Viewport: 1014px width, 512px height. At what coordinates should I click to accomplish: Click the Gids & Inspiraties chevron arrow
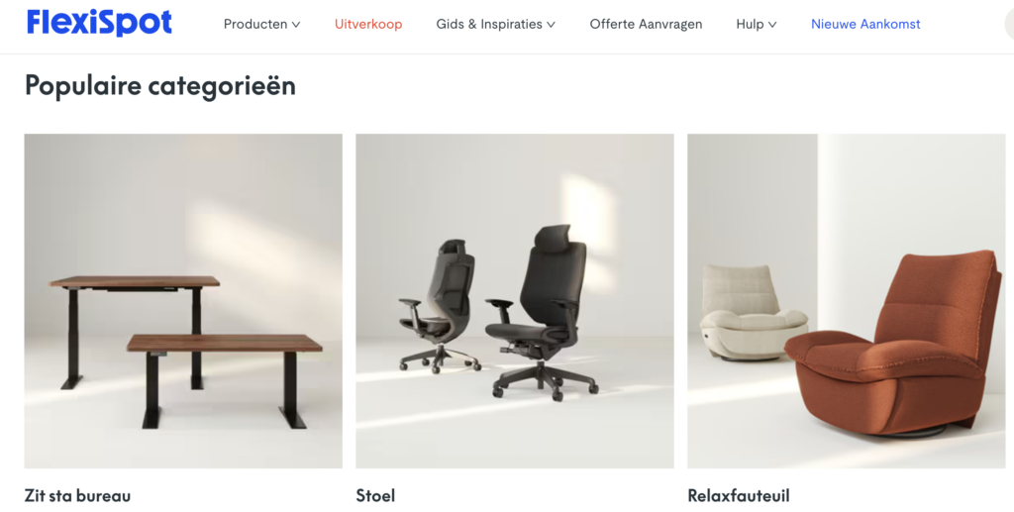[551, 25]
